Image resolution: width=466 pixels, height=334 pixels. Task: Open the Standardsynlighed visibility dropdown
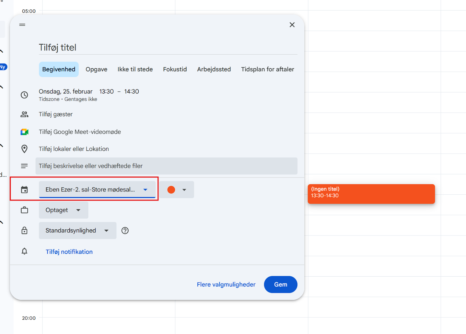tap(77, 231)
